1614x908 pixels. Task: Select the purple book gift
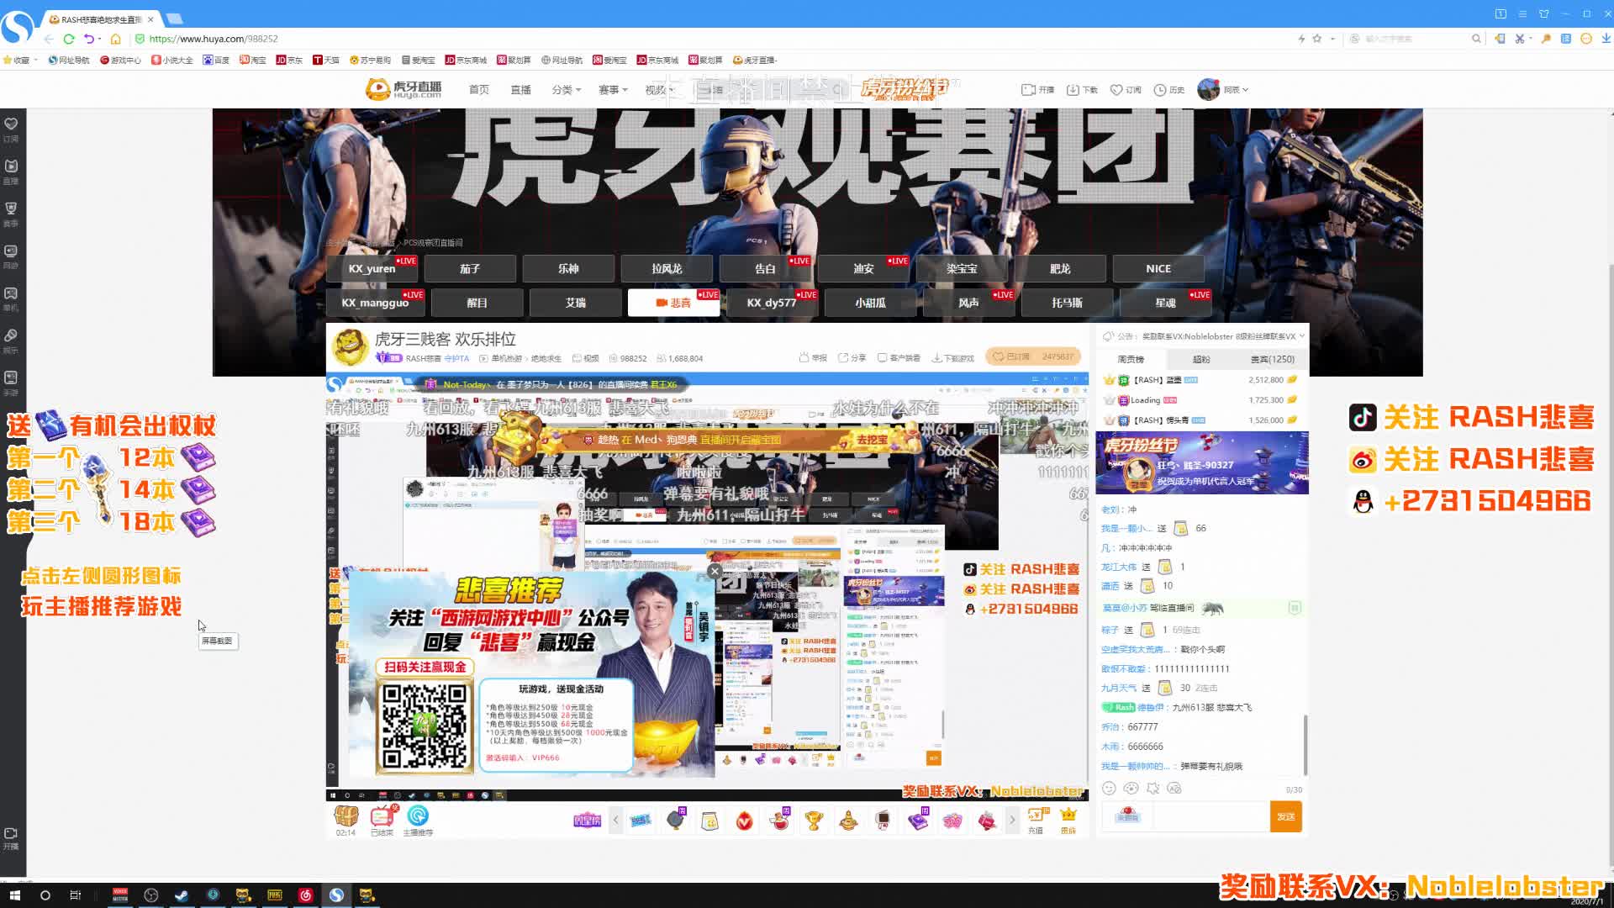918,821
